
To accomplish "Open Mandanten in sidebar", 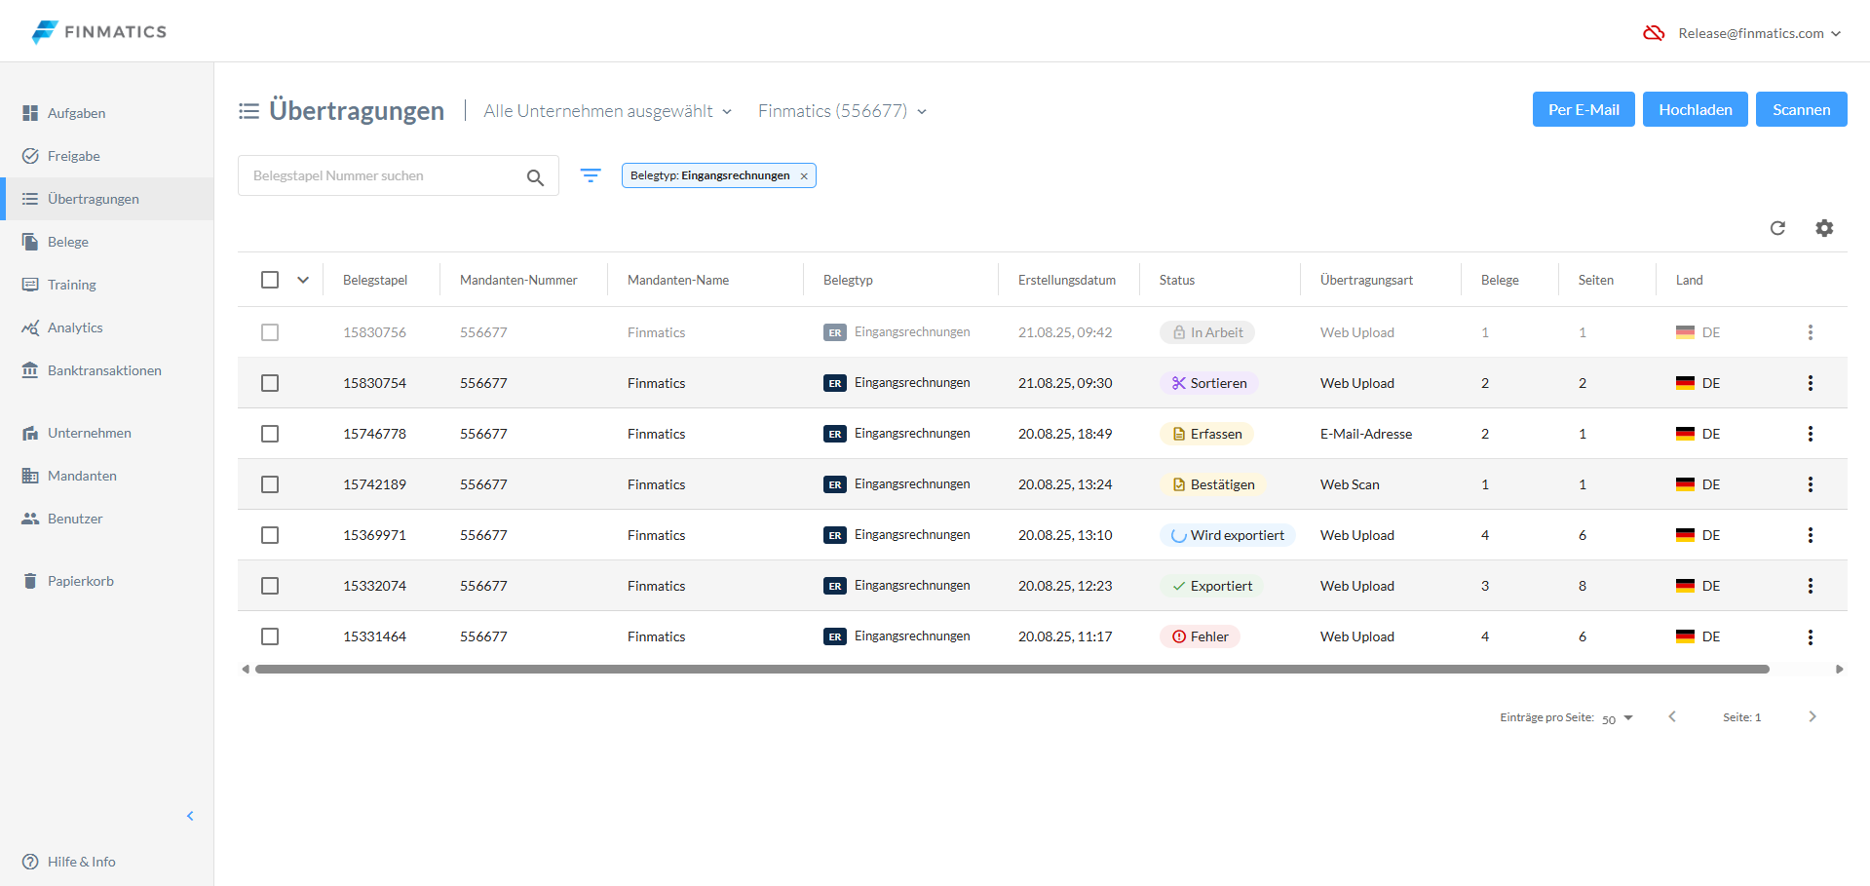I will [x=107, y=476].
